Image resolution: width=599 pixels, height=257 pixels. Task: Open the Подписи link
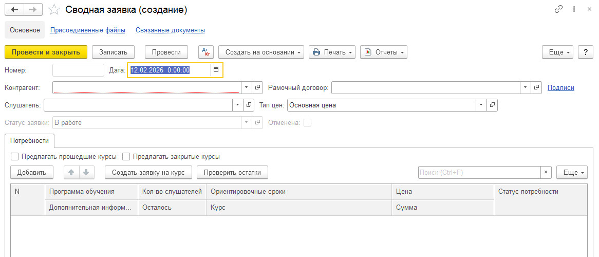pos(560,87)
